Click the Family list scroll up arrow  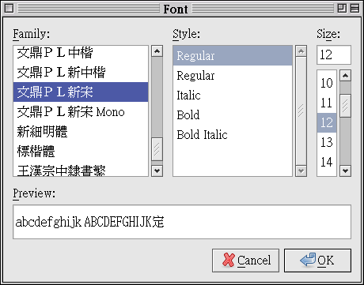pyautogui.click(x=157, y=51)
